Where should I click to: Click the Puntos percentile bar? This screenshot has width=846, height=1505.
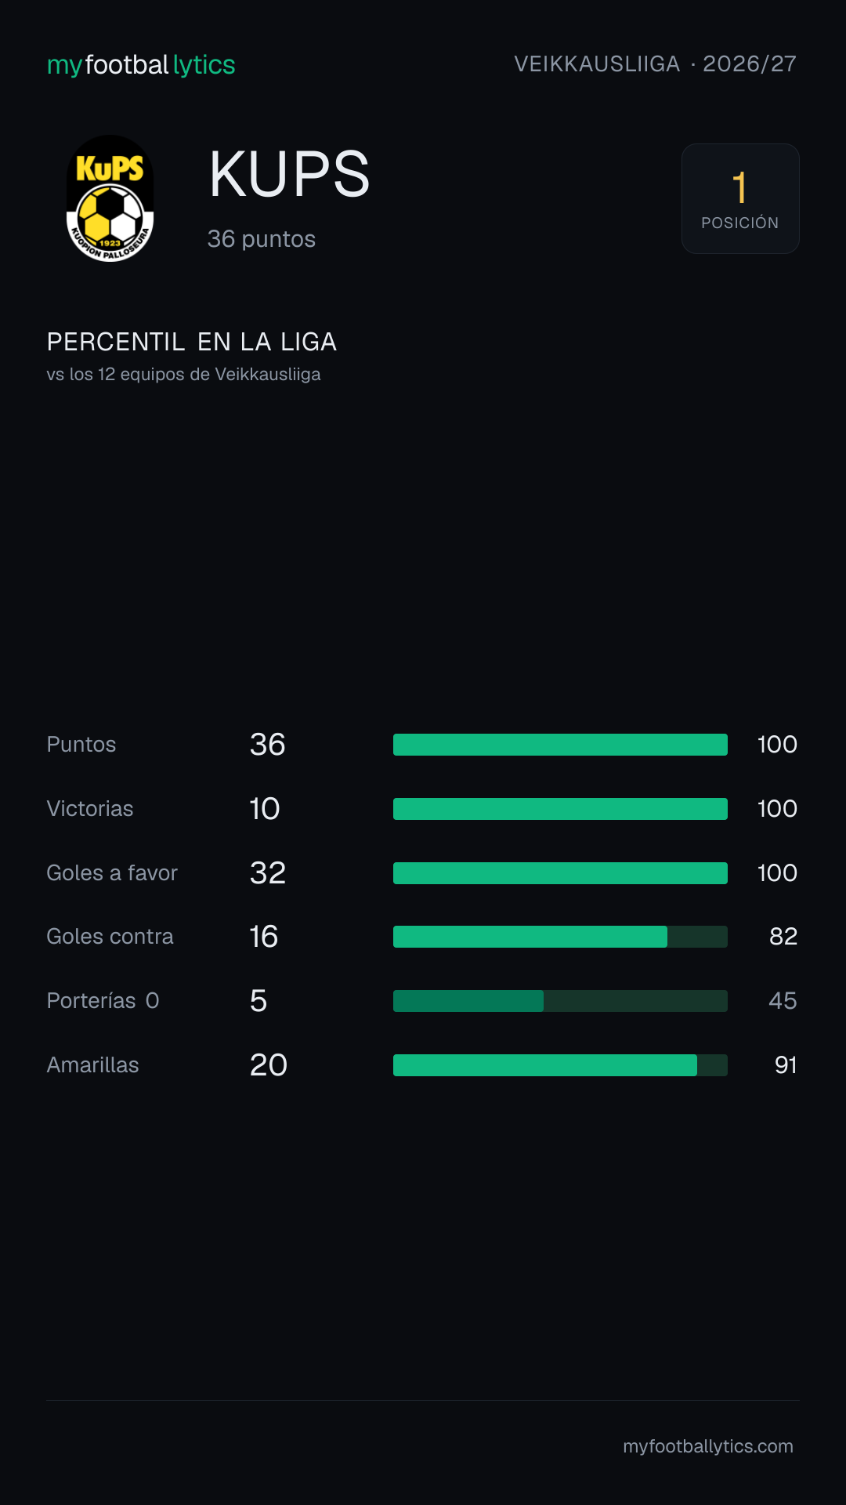[560, 745]
